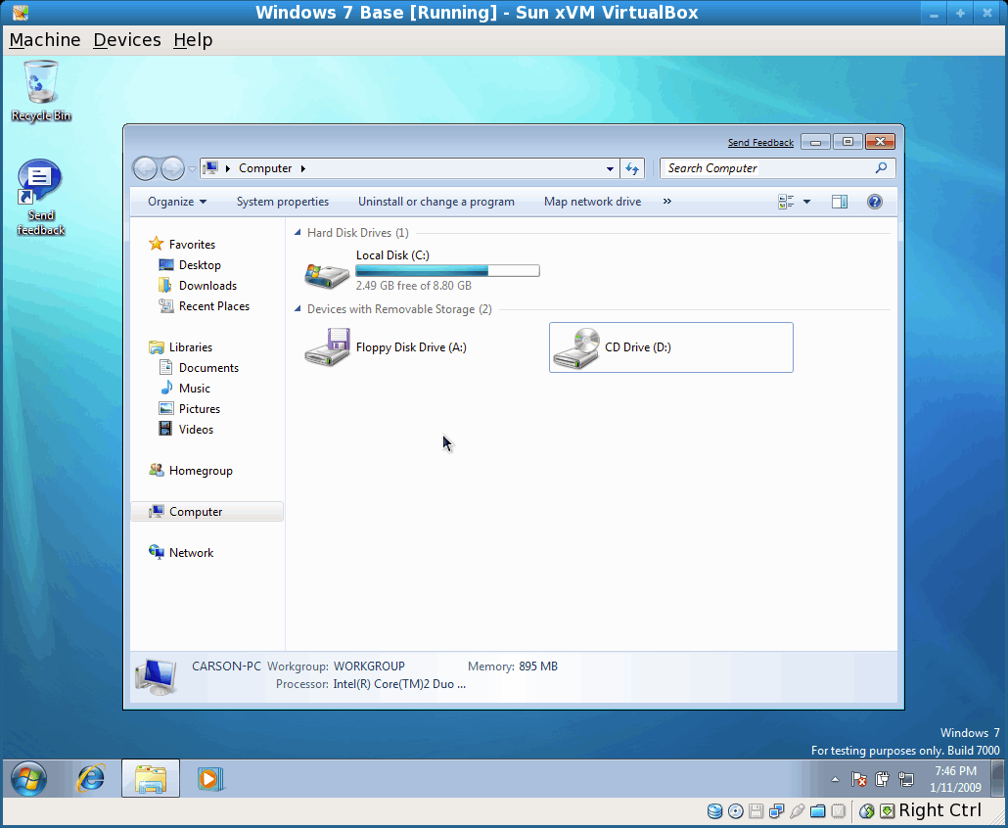Open the Documents library
The height and width of the screenshot is (828, 1008).
tap(208, 368)
